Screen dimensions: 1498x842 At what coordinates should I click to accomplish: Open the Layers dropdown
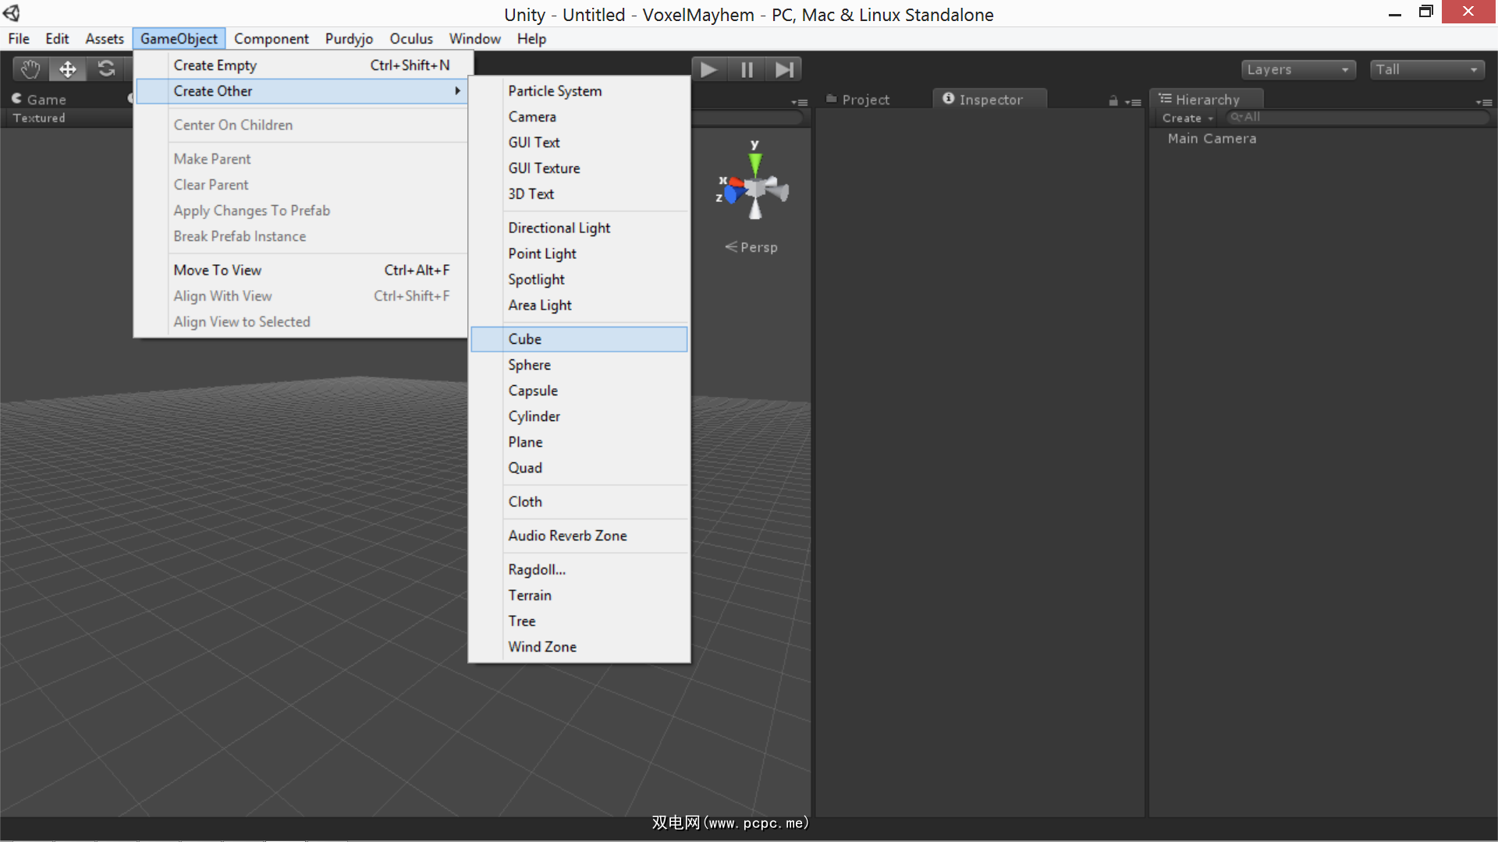[1297, 70]
